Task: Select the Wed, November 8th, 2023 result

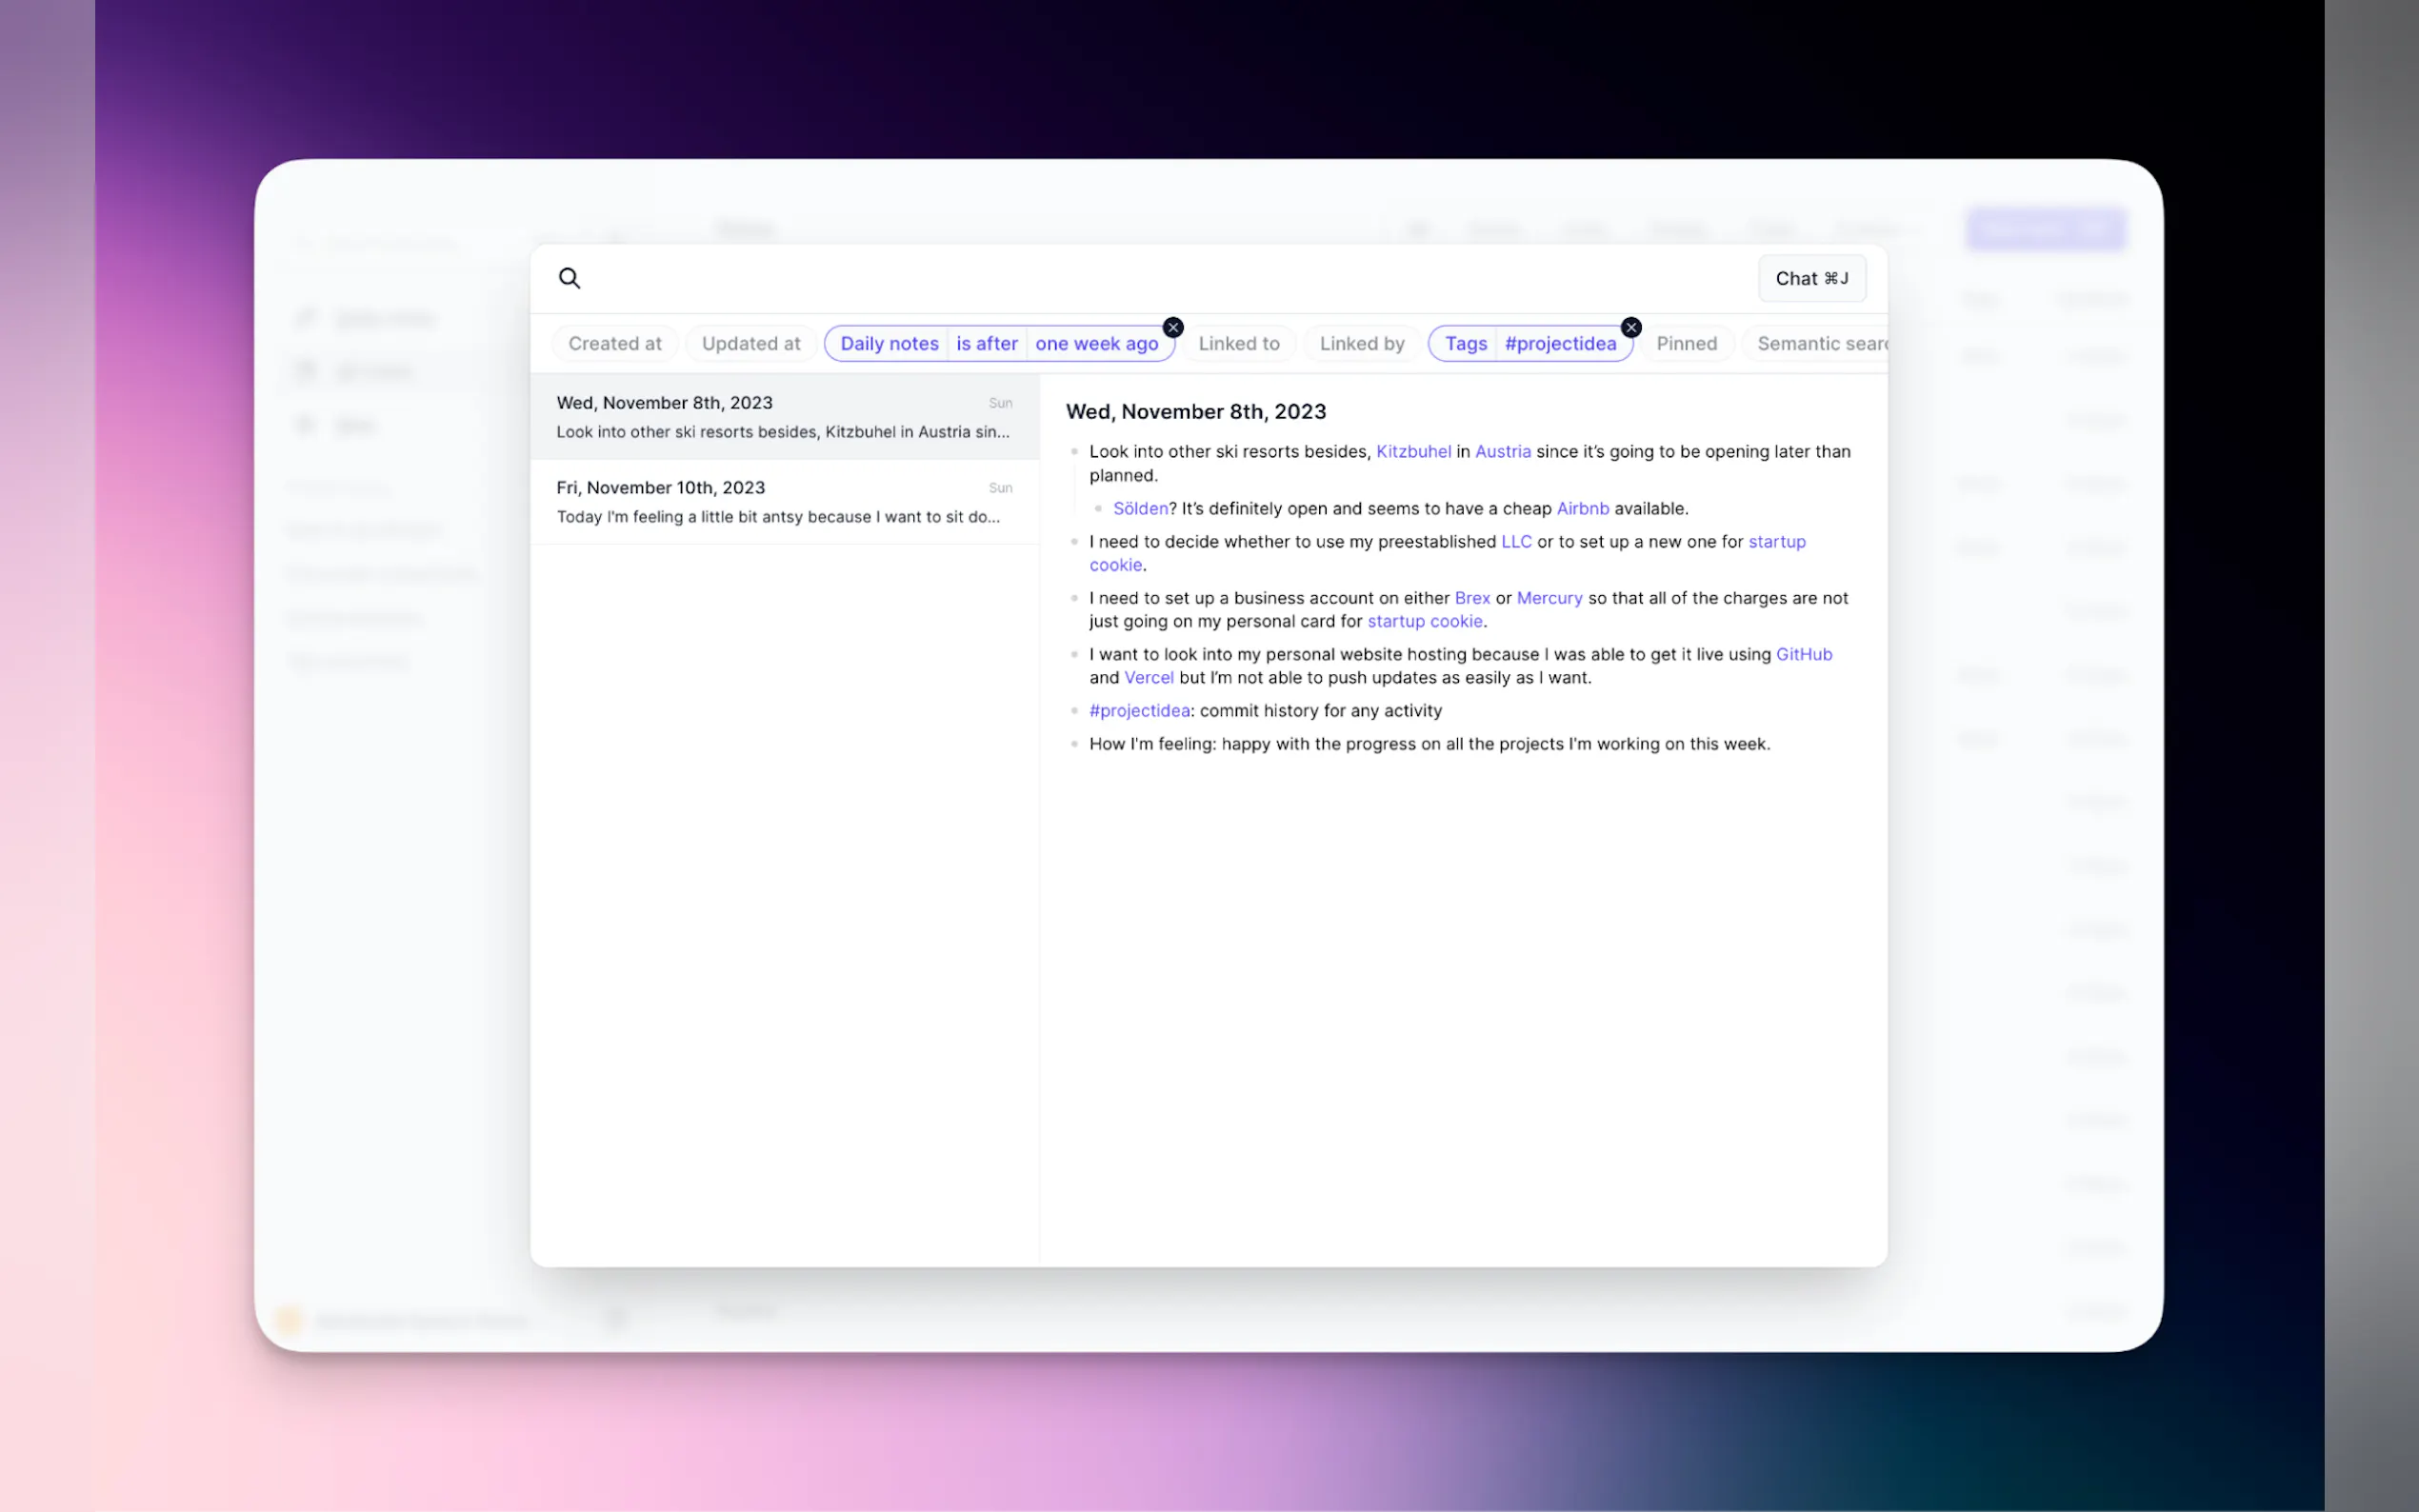Action: (784, 416)
